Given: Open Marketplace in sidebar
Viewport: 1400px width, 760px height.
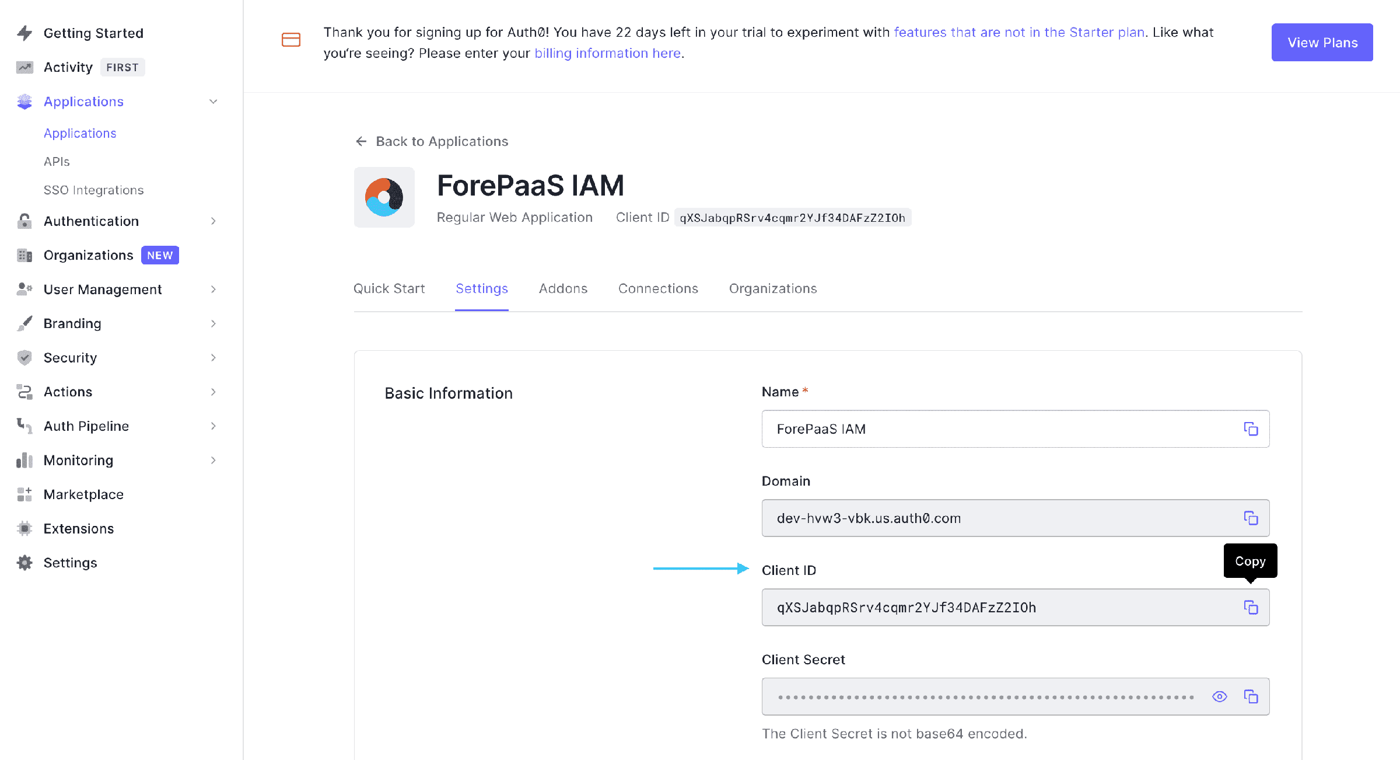Looking at the screenshot, I should coord(83,494).
